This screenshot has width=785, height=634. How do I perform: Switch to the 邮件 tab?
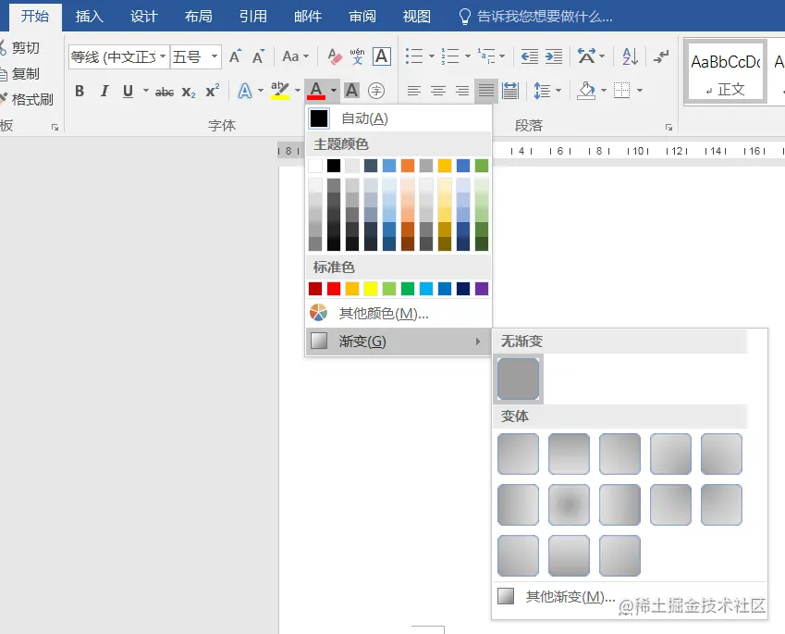(x=308, y=17)
